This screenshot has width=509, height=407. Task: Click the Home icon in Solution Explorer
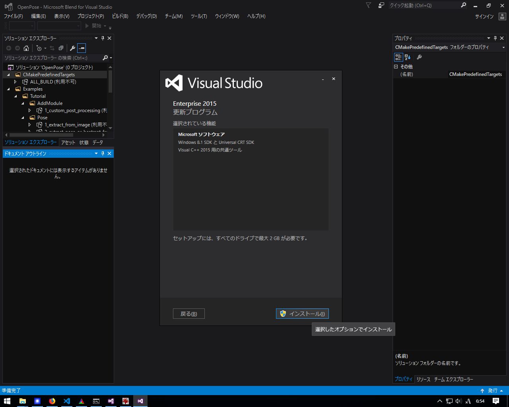(x=26, y=48)
